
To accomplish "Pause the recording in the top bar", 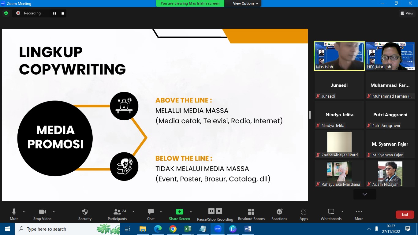I will click(x=55, y=13).
